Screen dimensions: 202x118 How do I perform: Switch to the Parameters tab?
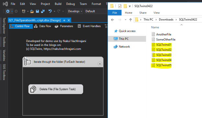[64, 26]
